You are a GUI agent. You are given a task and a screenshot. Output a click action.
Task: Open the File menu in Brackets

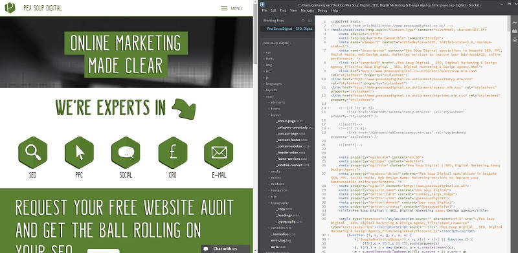click(x=264, y=10)
